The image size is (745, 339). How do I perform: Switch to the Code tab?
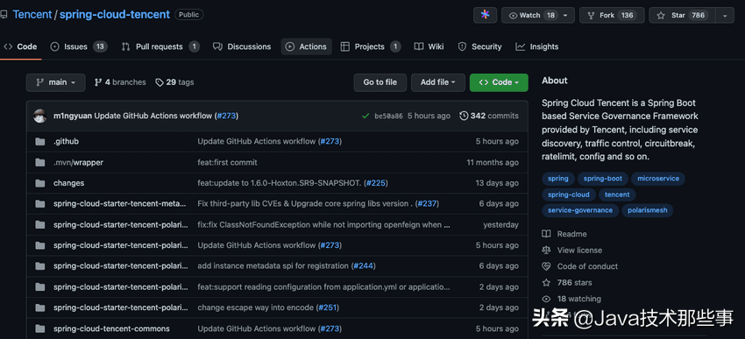click(20, 46)
